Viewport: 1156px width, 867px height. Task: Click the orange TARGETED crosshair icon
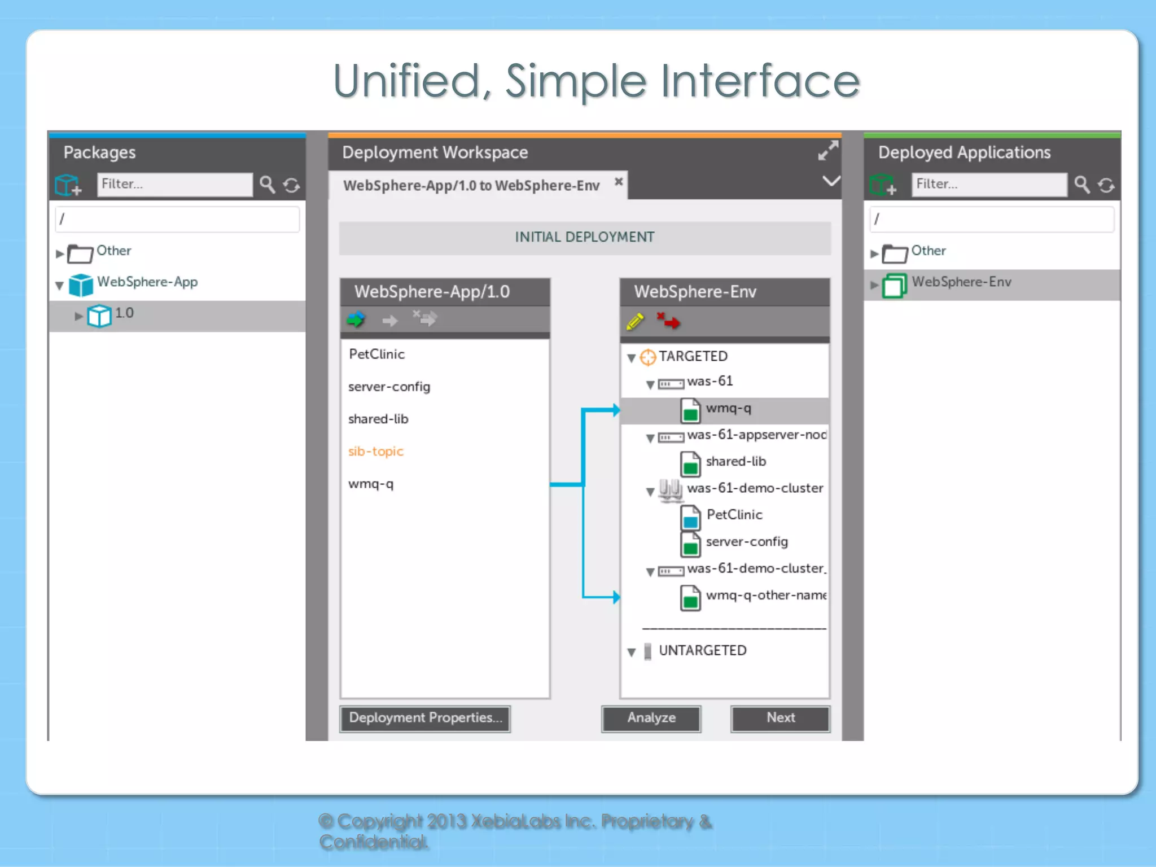[x=648, y=357]
